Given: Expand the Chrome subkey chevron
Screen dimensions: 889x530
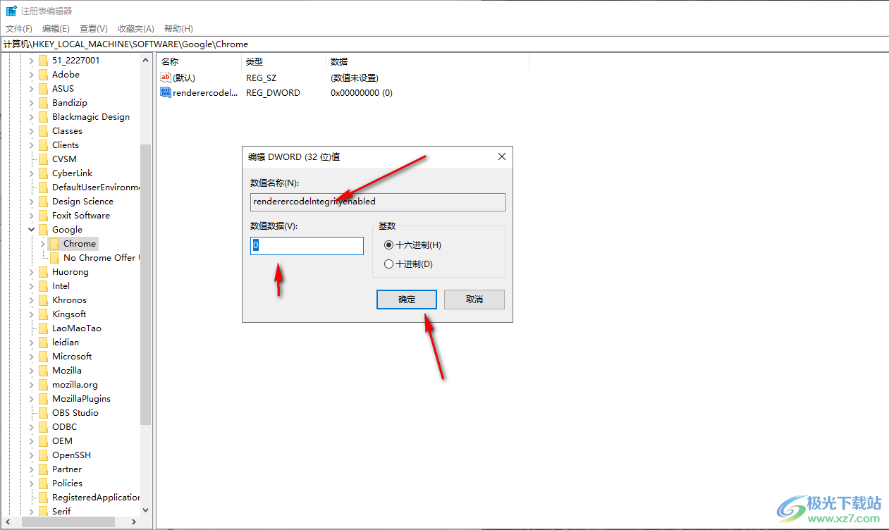Looking at the screenshot, I should [x=43, y=243].
